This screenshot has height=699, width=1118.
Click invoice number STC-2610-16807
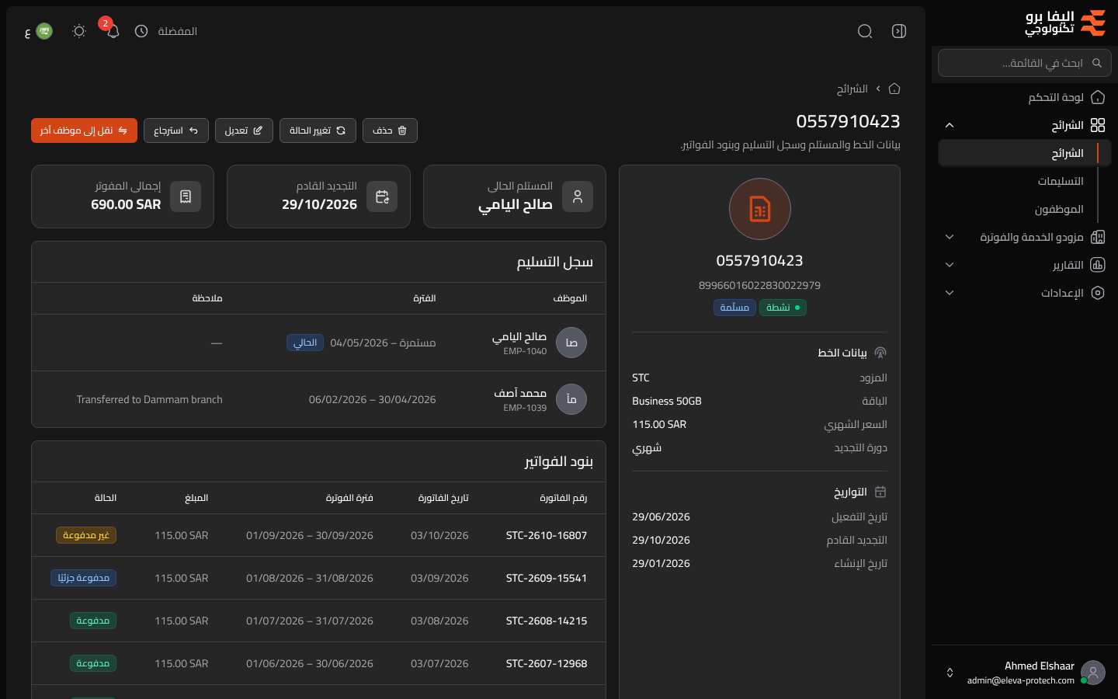(547, 535)
